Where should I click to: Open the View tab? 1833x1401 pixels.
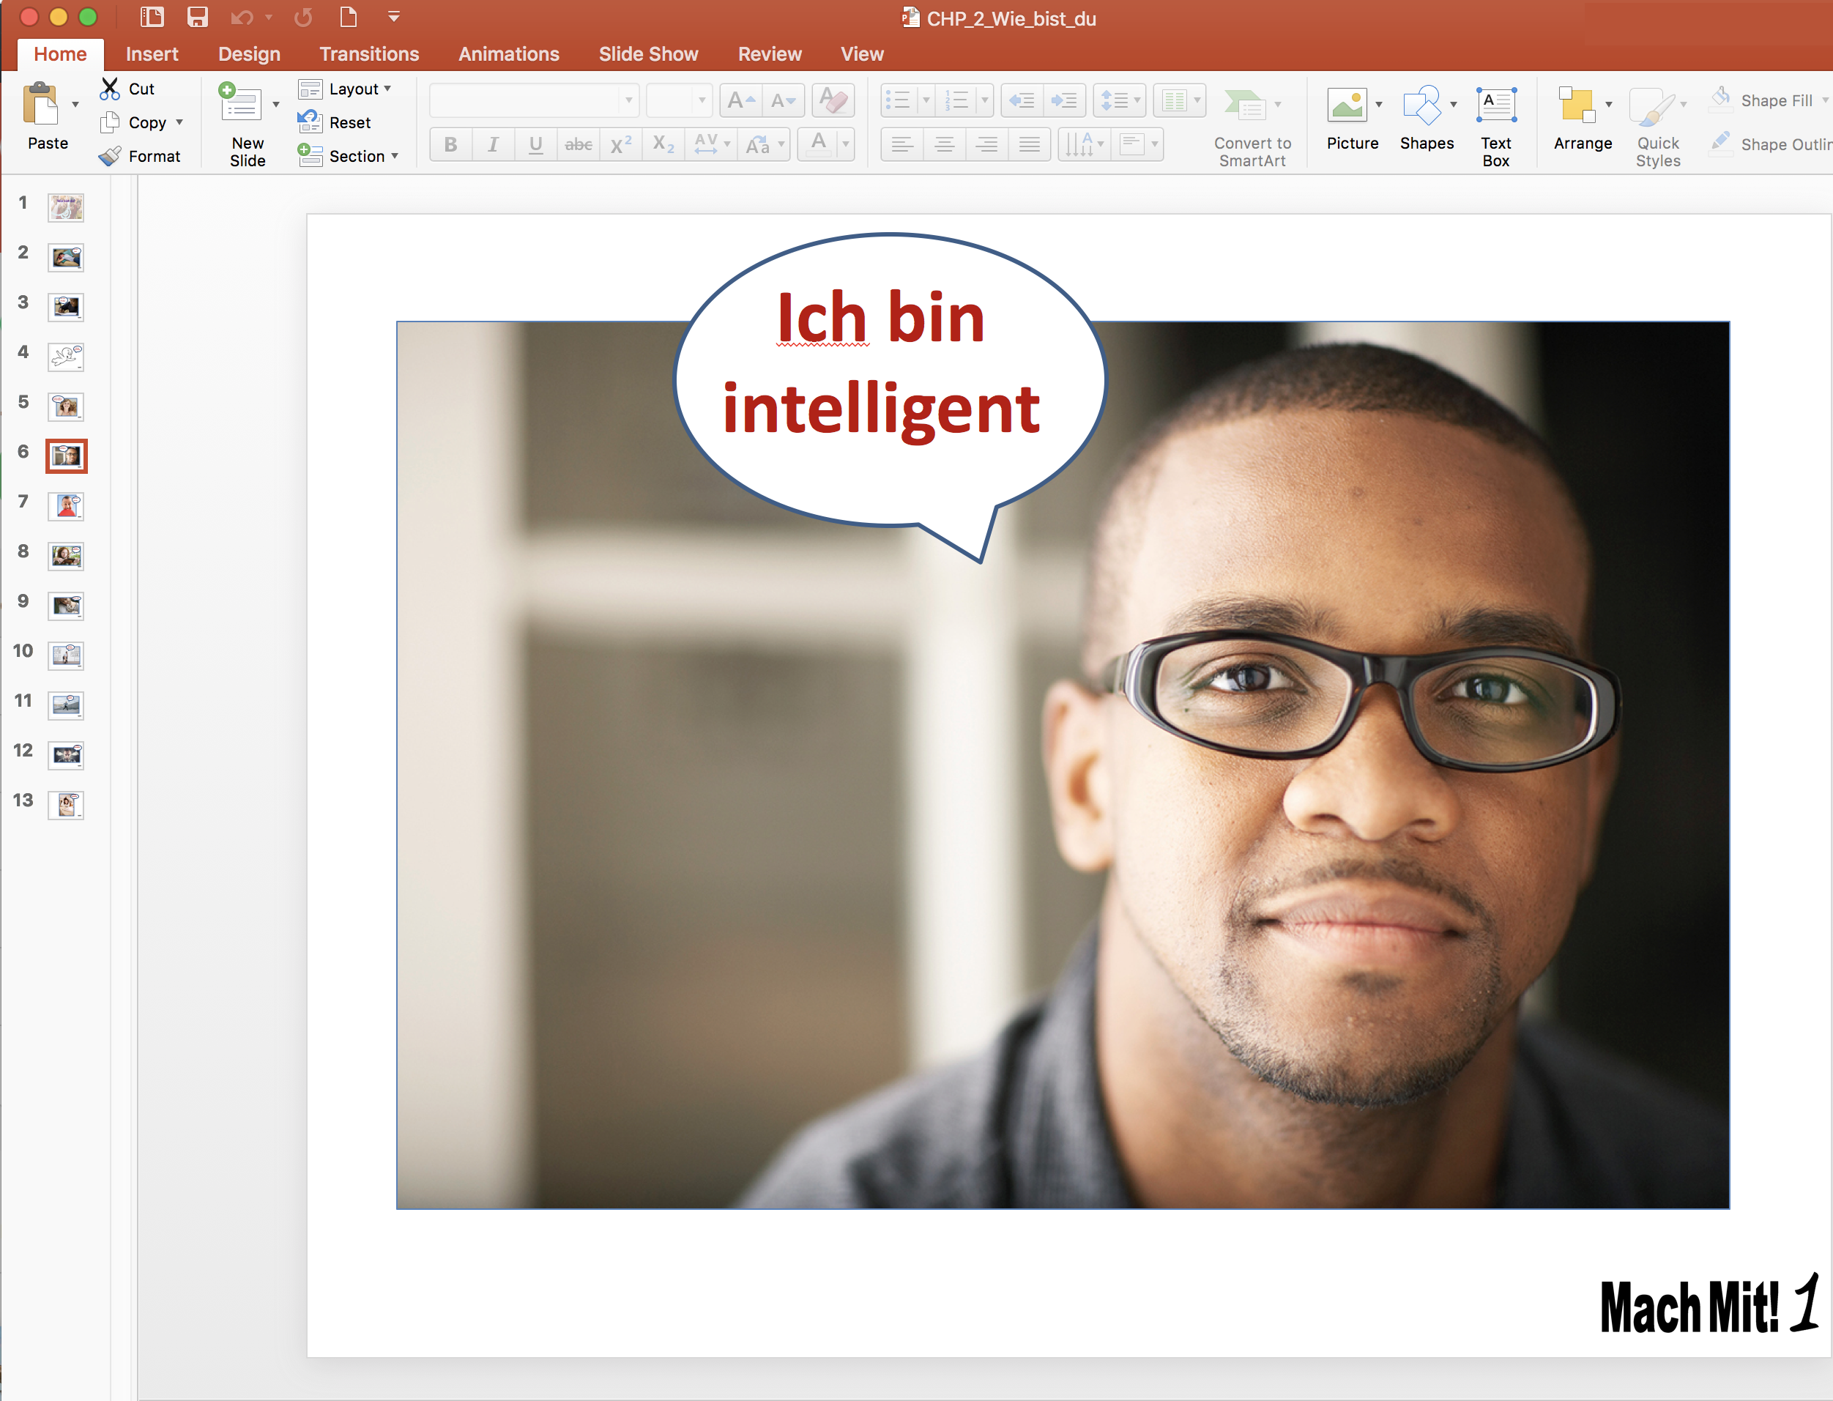(862, 54)
